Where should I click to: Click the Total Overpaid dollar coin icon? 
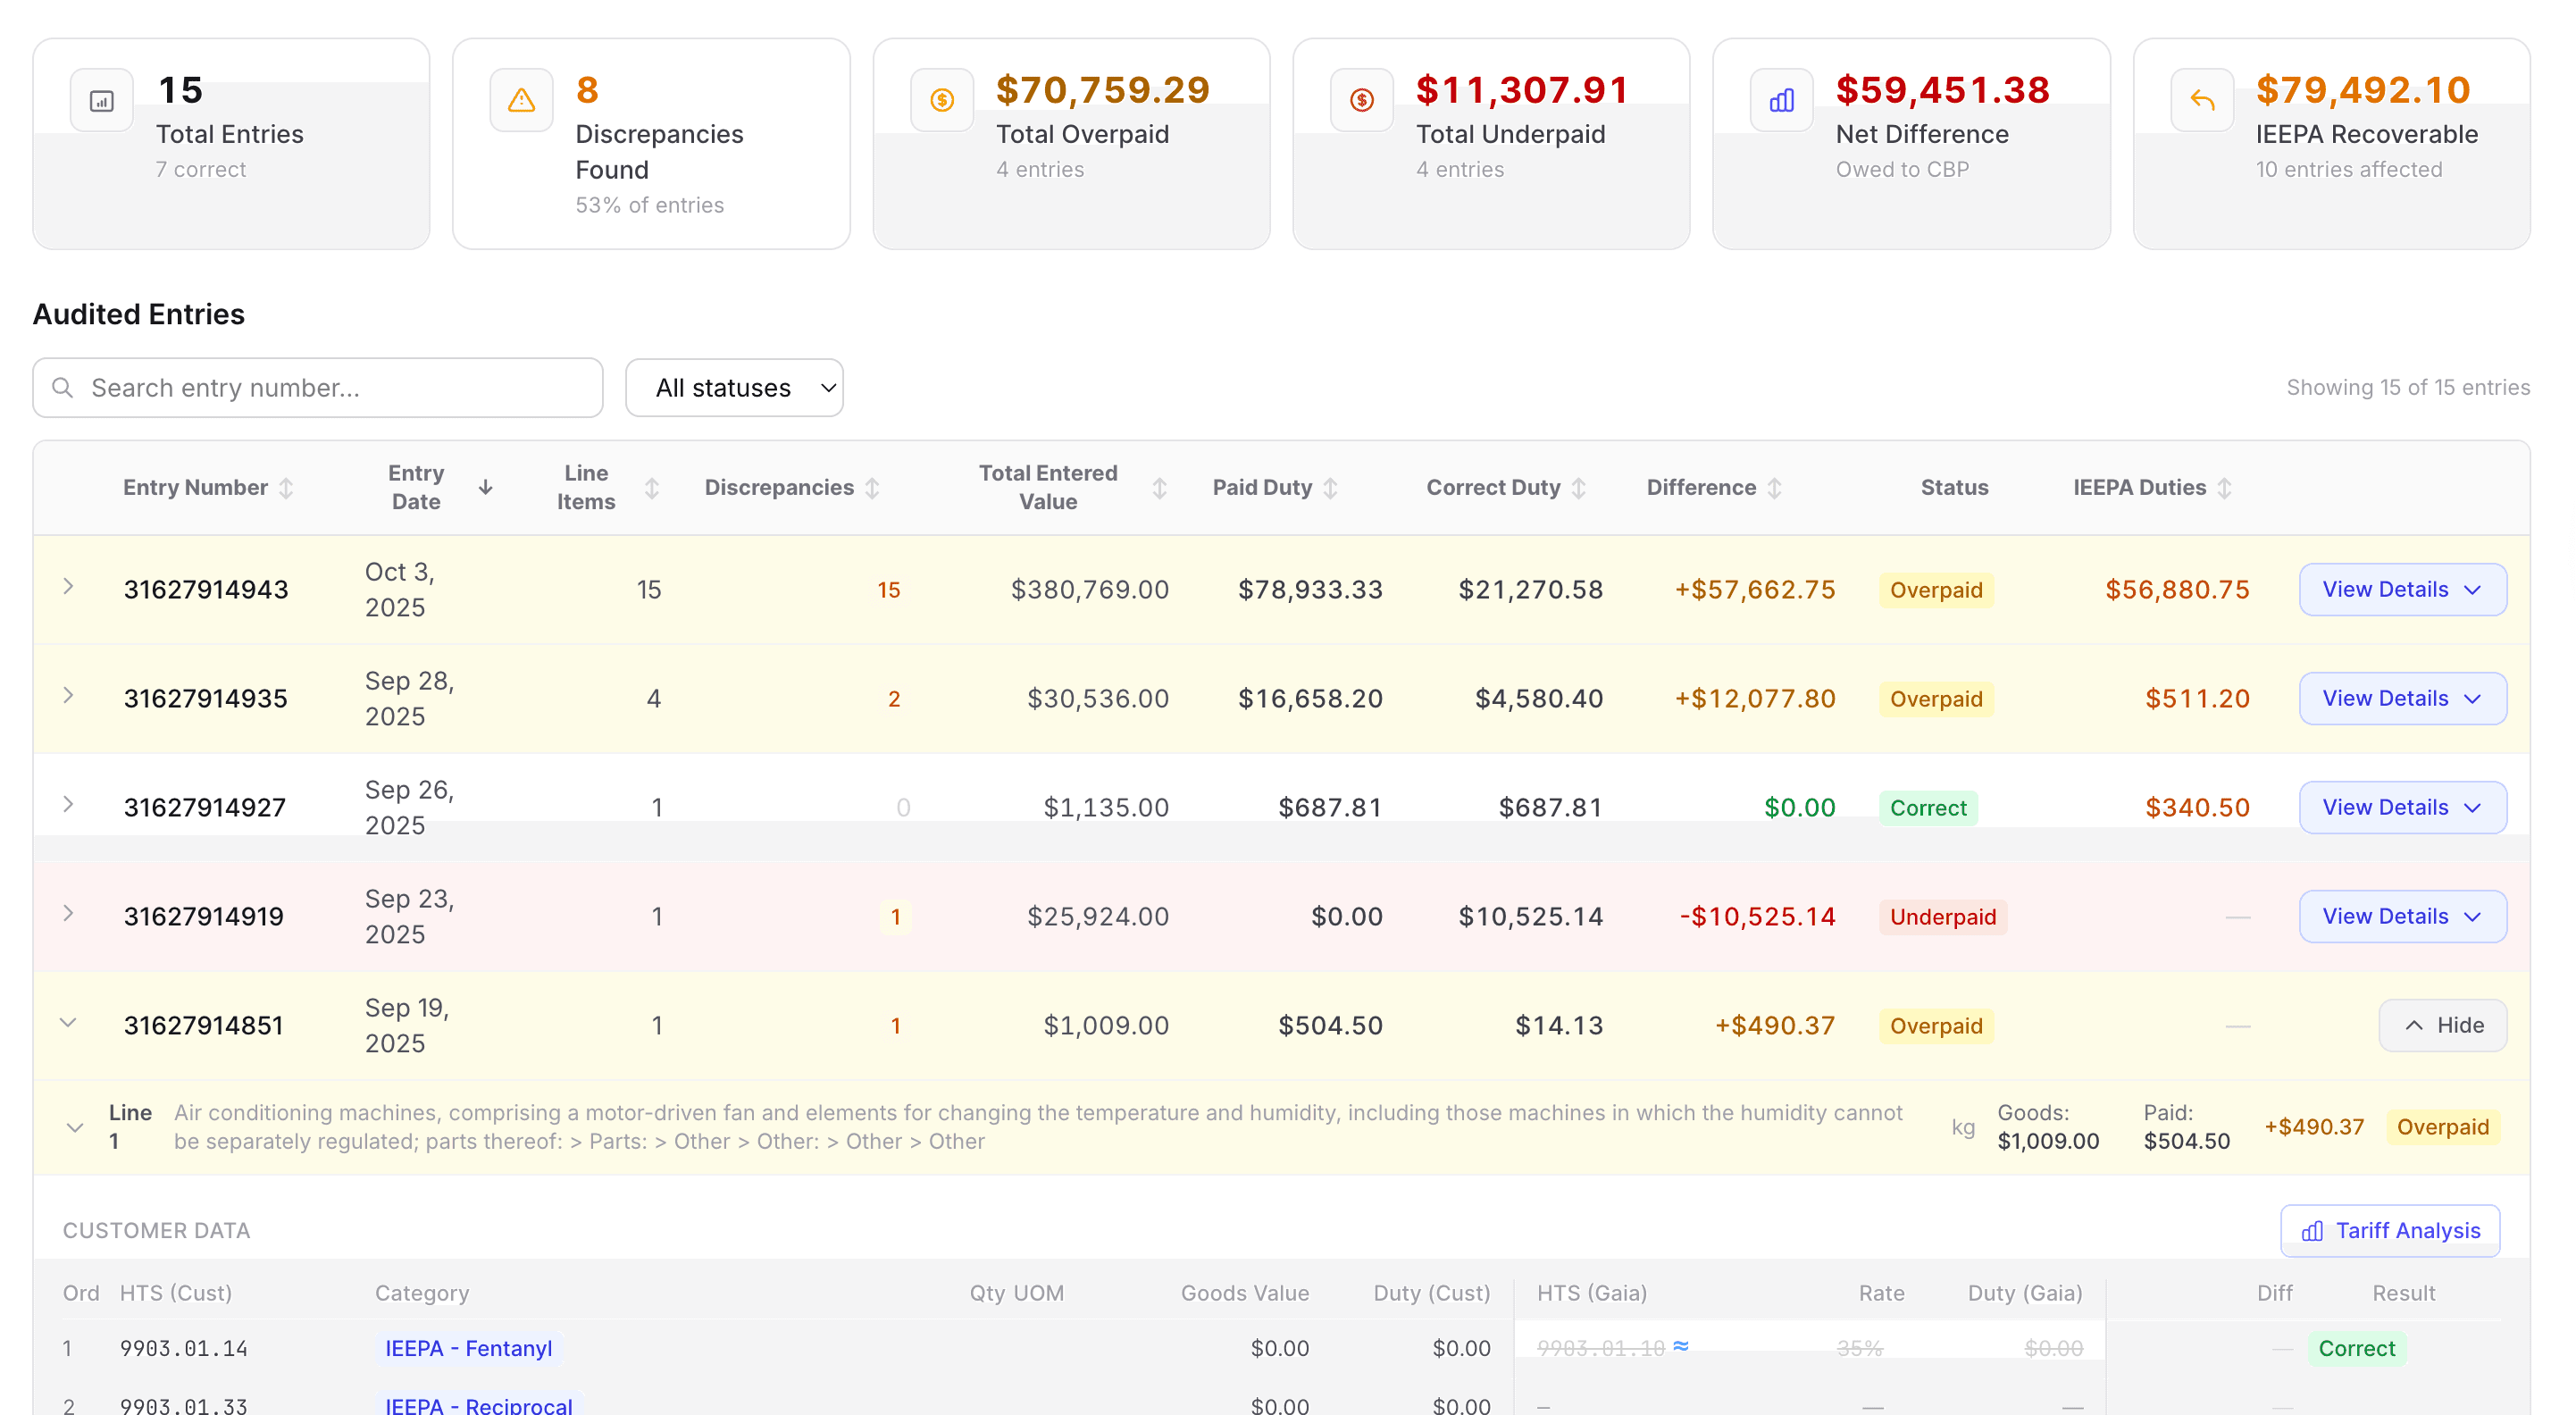click(941, 100)
